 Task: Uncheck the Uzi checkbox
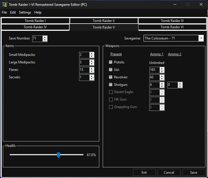tap(111, 70)
